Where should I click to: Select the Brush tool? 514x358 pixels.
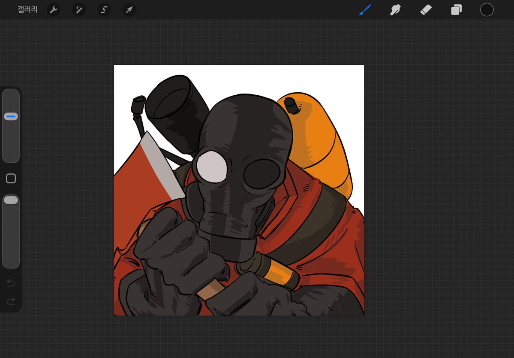click(365, 10)
